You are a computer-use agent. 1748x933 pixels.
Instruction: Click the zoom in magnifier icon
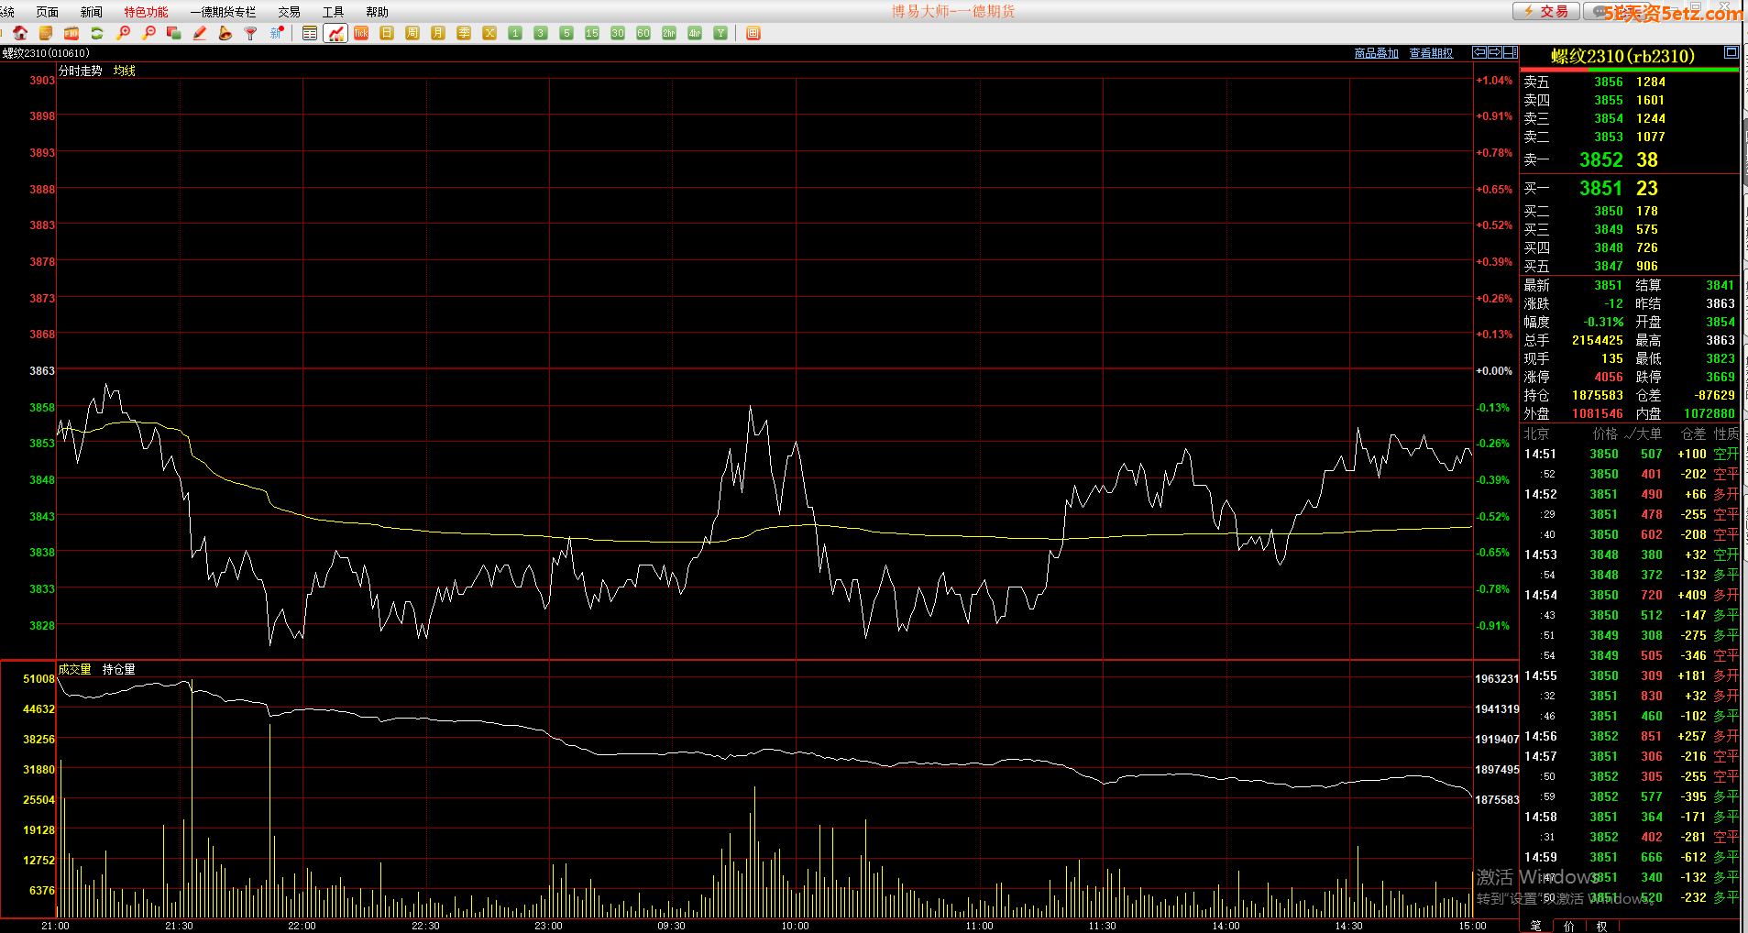[123, 33]
